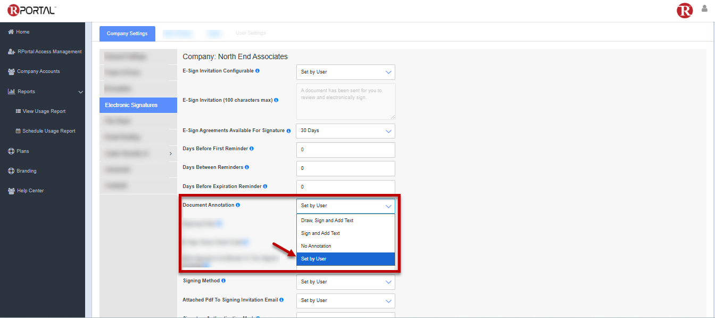Expand the Signing Method dropdown
715x318 pixels.
345,282
